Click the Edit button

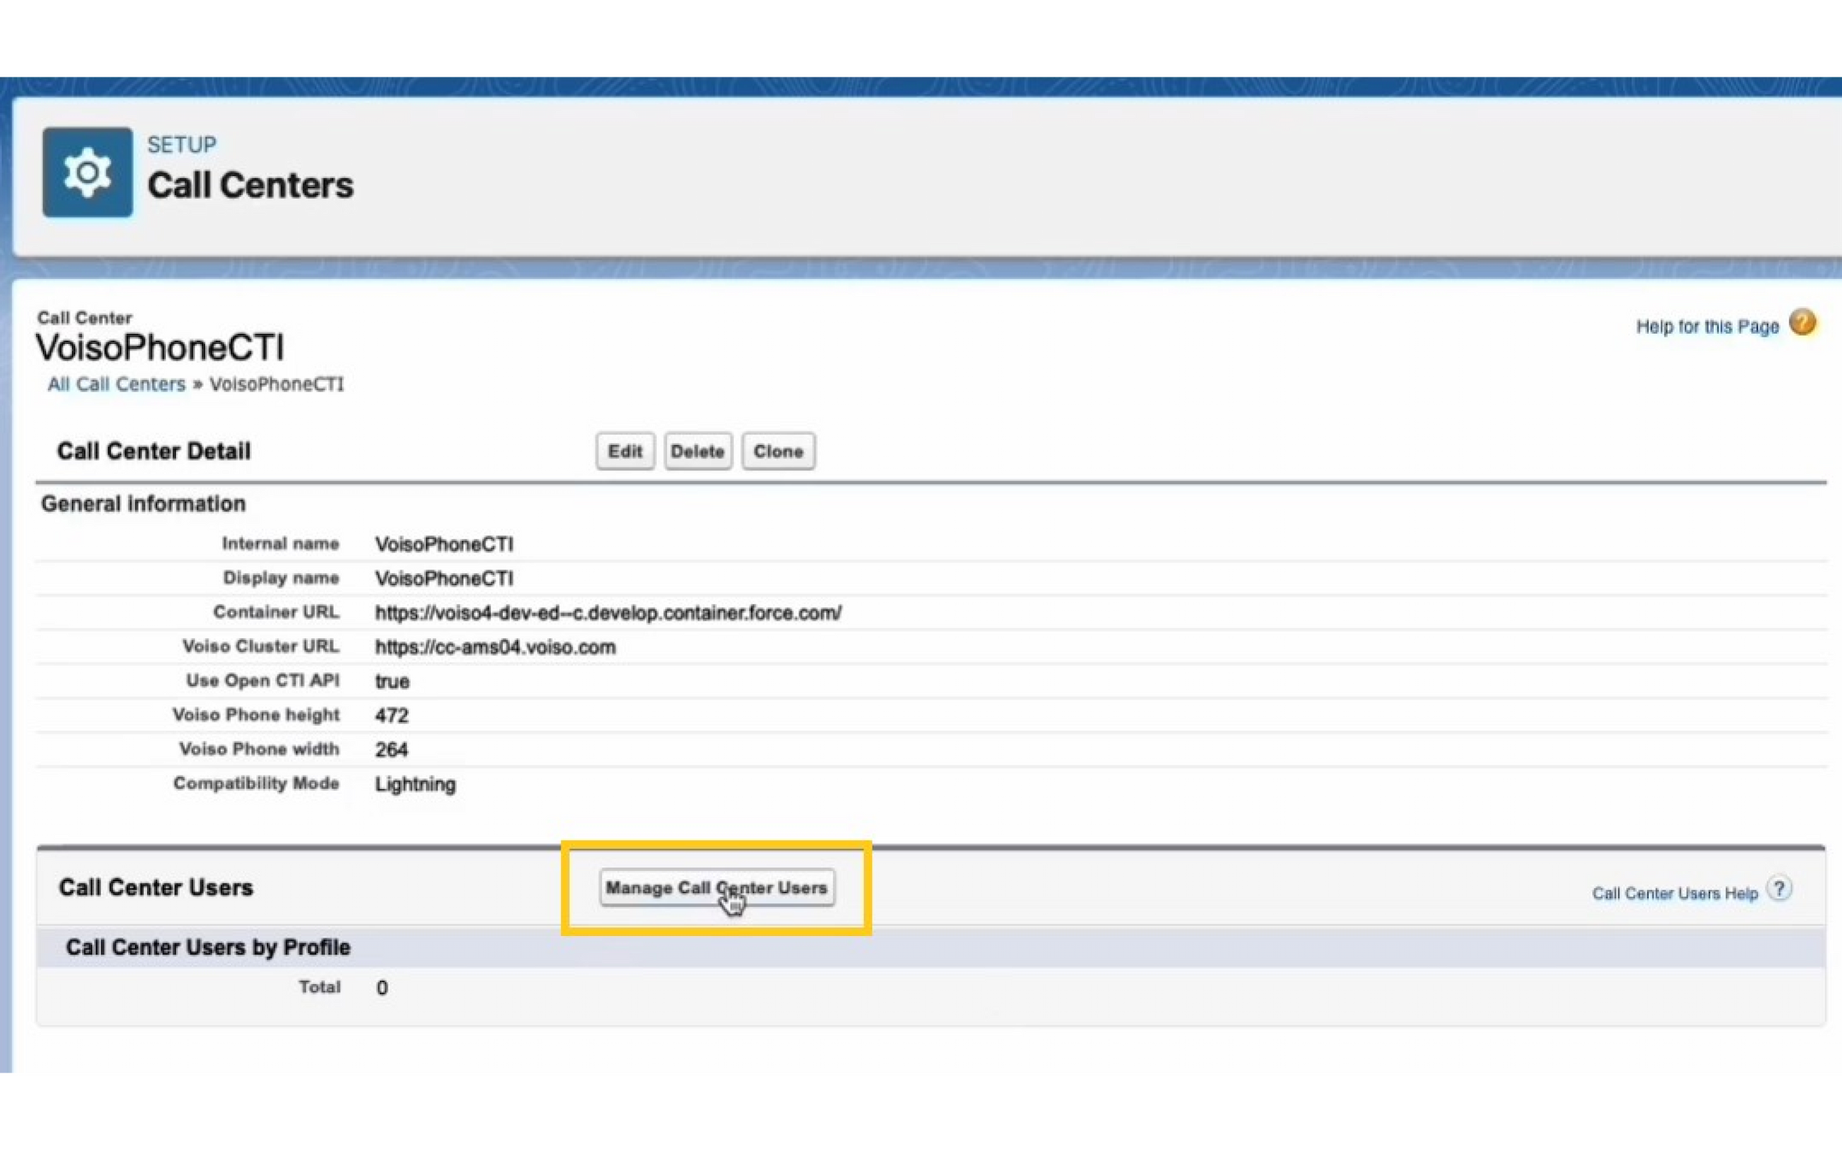click(625, 451)
